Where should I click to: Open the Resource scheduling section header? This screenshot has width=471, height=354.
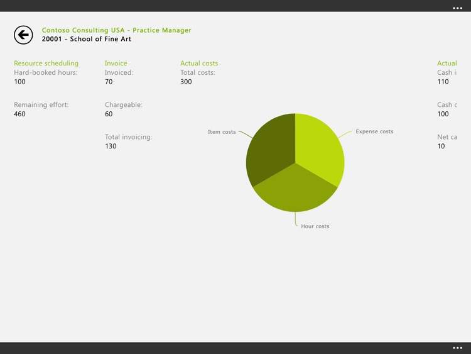[x=46, y=63]
